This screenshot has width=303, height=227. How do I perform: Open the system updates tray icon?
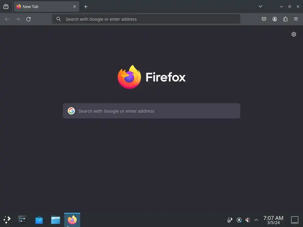(x=239, y=220)
